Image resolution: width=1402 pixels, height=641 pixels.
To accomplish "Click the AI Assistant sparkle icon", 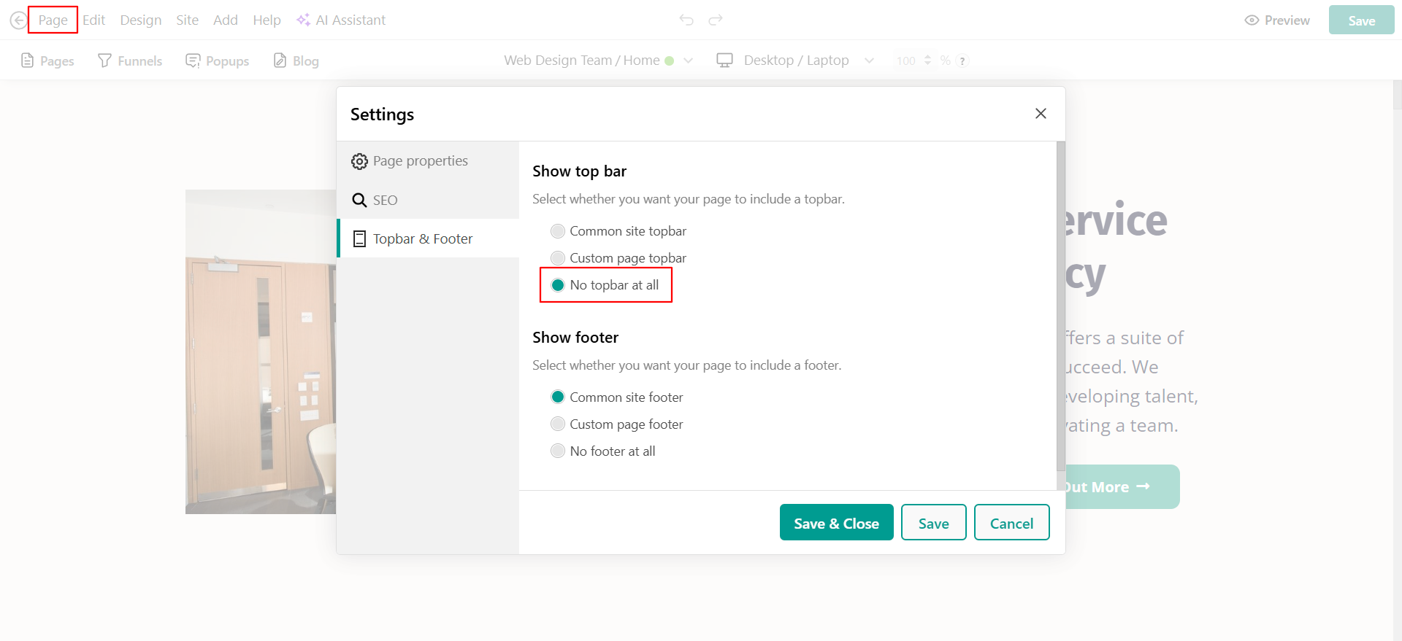I will (303, 20).
